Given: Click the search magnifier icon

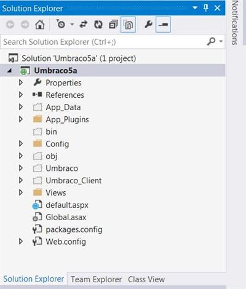Looking at the screenshot, I should tap(211, 42).
